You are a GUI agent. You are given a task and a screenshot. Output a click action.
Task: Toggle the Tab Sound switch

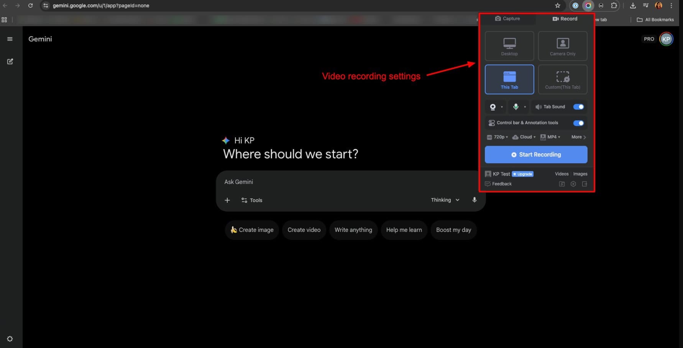(x=578, y=107)
